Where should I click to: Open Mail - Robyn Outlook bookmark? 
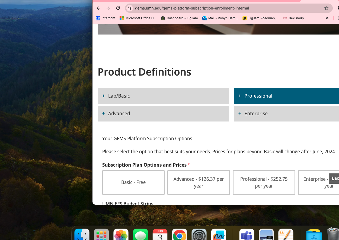(x=220, y=18)
